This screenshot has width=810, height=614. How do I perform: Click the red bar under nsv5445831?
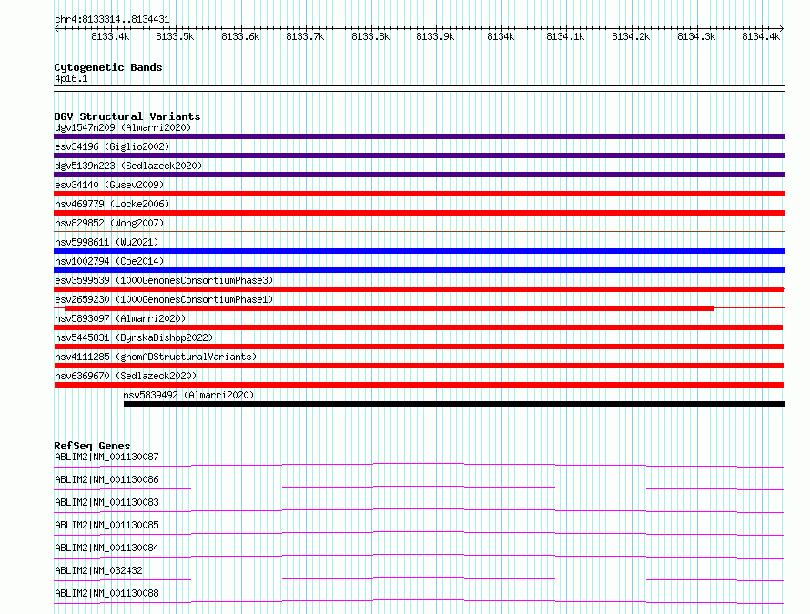(x=419, y=347)
